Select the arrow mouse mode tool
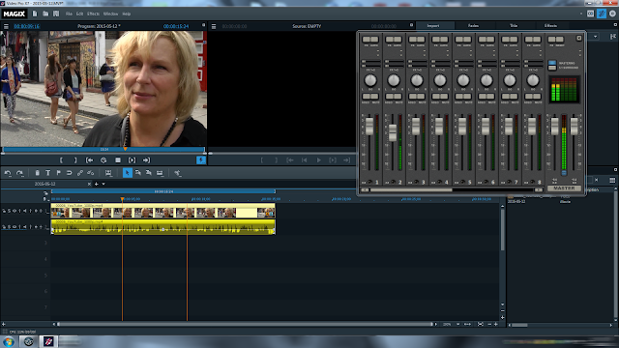The height and width of the screenshot is (348, 619). tap(127, 173)
